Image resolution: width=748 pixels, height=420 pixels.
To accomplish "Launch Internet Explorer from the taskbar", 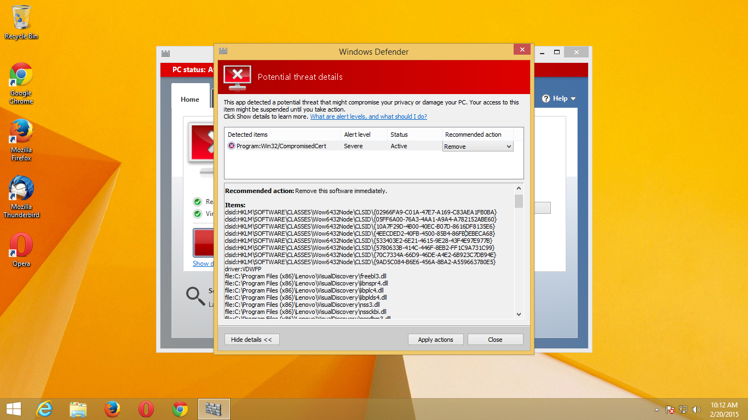I will coord(44,409).
